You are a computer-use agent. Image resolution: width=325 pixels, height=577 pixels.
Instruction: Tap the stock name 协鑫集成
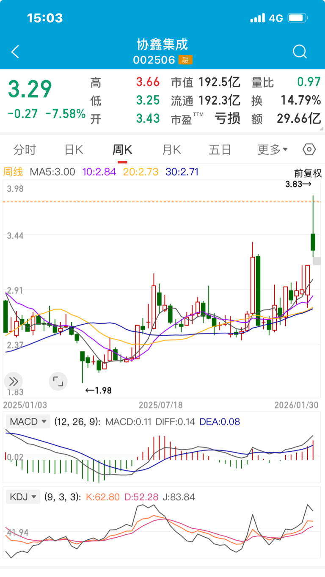pyautogui.click(x=162, y=44)
